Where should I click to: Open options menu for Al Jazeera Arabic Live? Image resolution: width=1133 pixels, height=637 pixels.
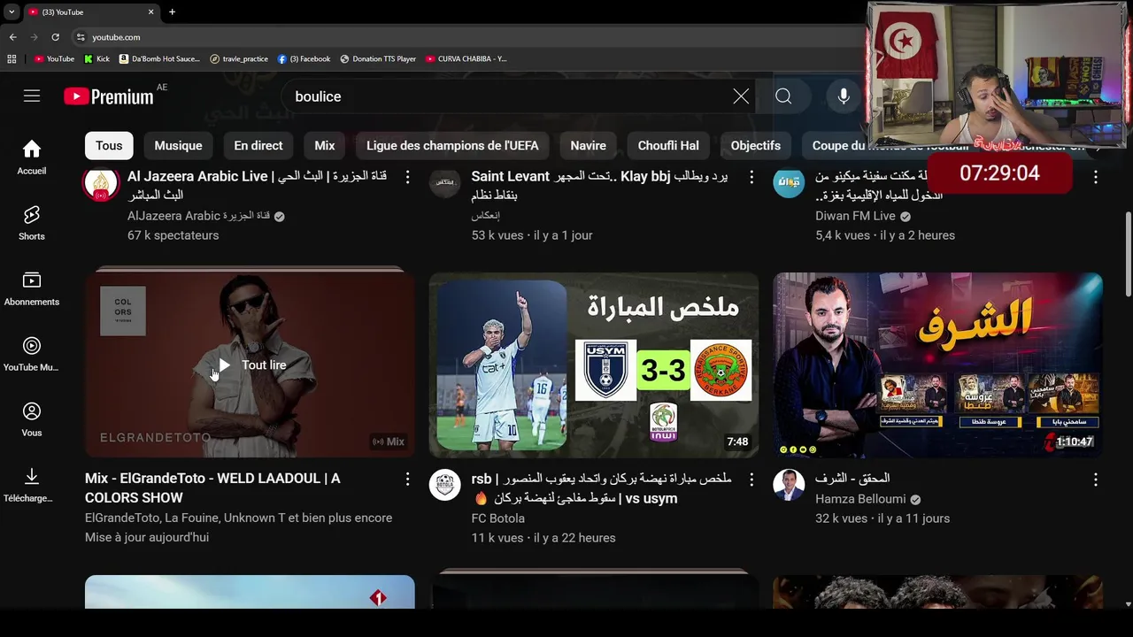click(x=407, y=177)
